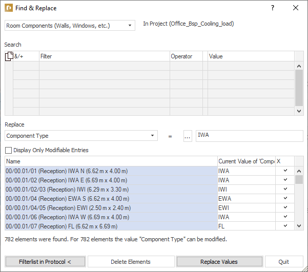Select row 00/00.01/07 (Reception) FL

pyautogui.click(x=111, y=226)
